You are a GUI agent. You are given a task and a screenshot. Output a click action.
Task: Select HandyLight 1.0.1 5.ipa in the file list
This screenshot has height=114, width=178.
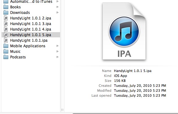click(31, 35)
